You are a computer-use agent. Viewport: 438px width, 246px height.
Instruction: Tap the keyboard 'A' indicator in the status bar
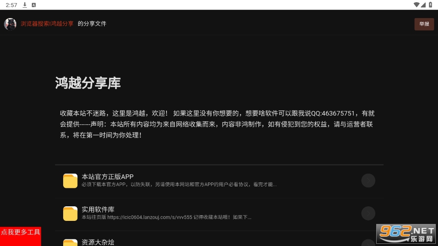tap(34, 5)
